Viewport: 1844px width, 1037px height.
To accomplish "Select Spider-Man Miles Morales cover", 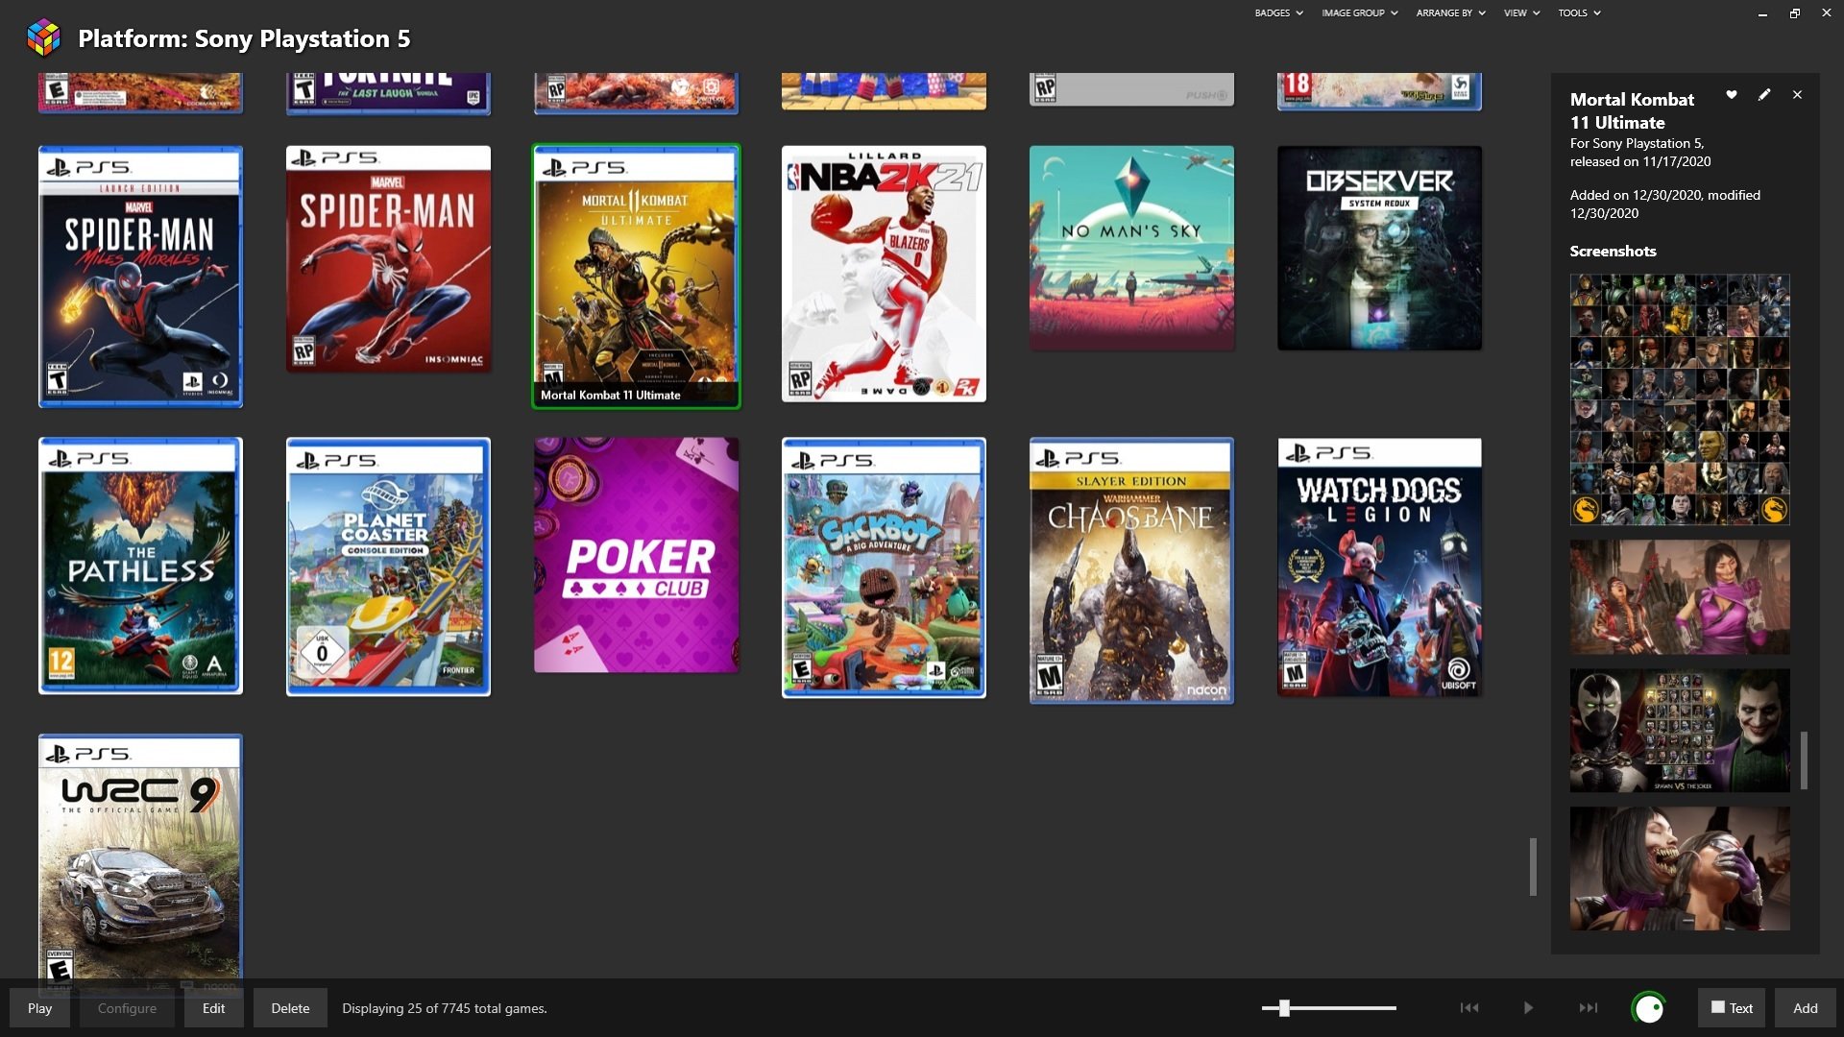I will 140,277.
